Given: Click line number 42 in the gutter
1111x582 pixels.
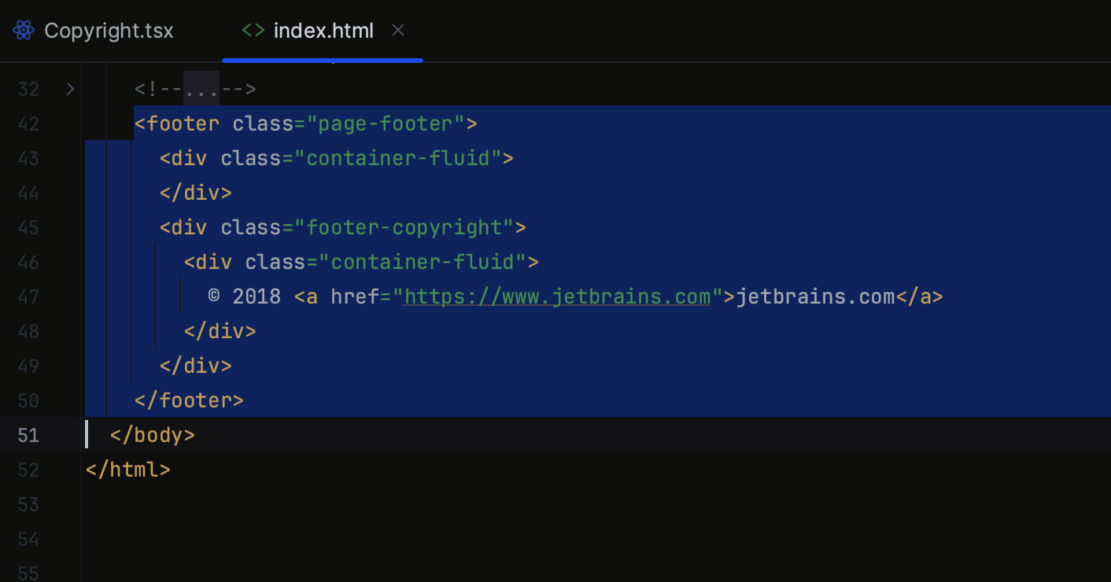Looking at the screenshot, I should coord(28,123).
